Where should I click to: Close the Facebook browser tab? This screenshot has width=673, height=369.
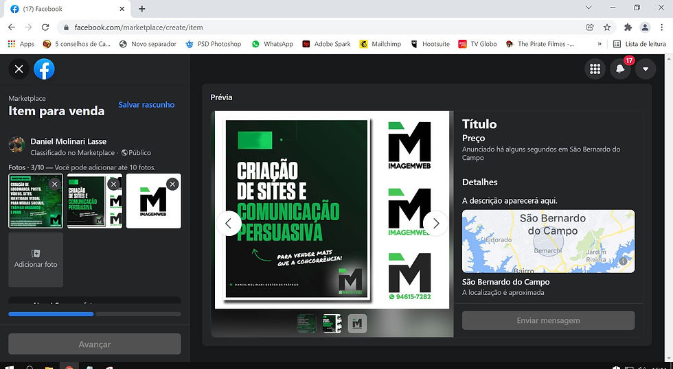pyautogui.click(x=122, y=8)
